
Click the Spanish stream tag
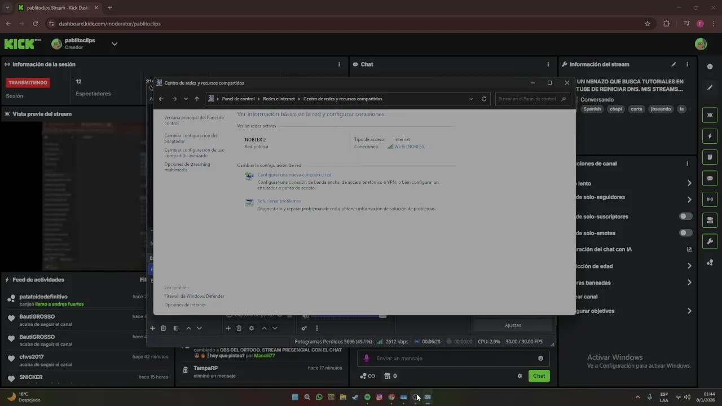pyautogui.click(x=592, y=109)
